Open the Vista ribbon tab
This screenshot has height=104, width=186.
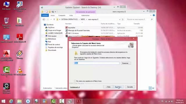click(71, 15)
